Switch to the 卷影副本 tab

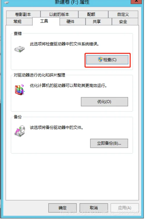[23, 14]
